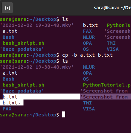Screen dimensions: 131x133
Task: Click the first ls command at top
Action: coord(65,19)
